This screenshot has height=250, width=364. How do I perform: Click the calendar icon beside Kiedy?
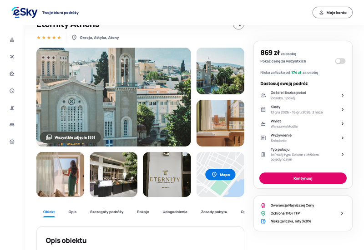263,109
